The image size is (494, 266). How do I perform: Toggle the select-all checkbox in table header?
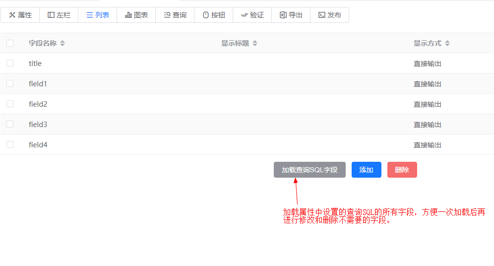(10, 43)
